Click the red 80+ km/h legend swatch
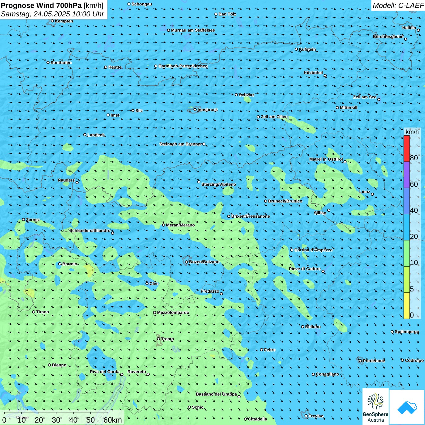The image size is (425, 425). pos(406,148)
